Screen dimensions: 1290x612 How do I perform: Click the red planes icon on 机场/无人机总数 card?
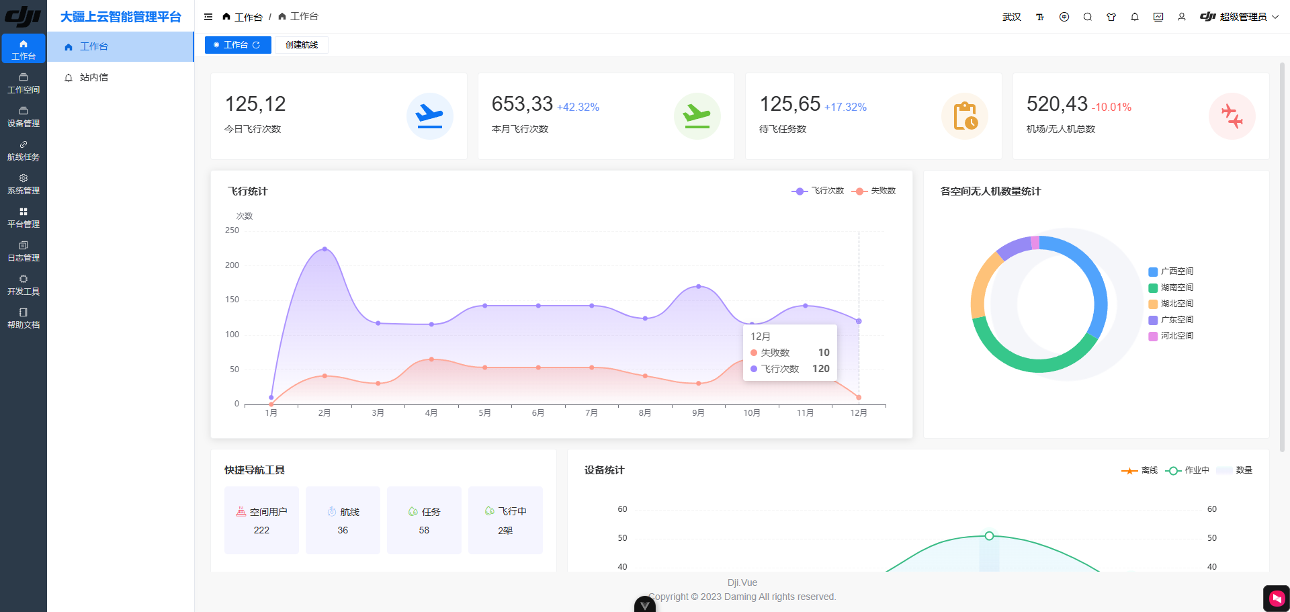[x=1232, y=116]
